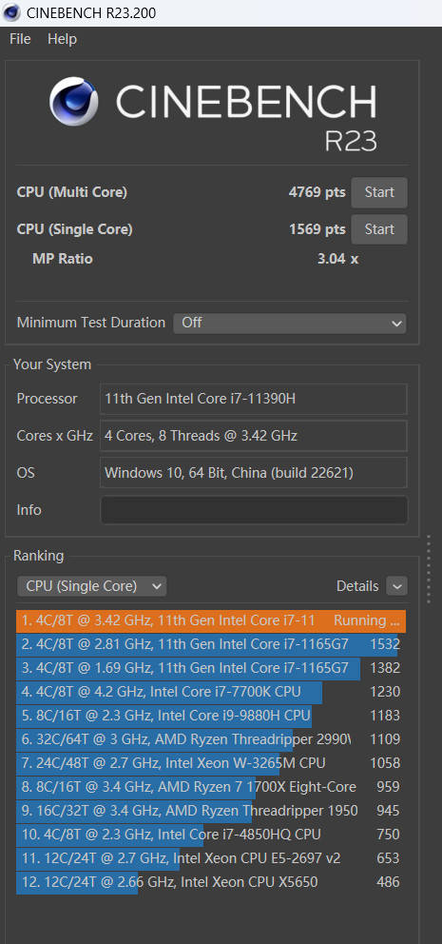Screen dimensions: 442x944
Task: Start the CPU Single Core test
Action: coord(379,229)
